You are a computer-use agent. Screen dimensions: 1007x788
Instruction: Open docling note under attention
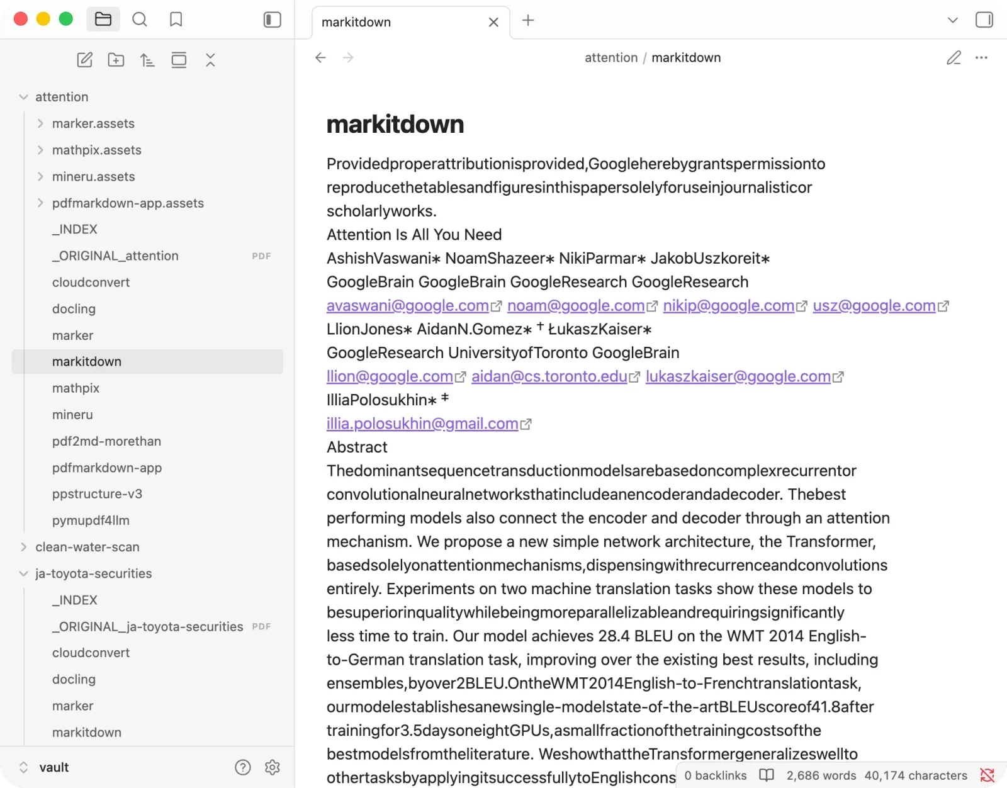(x=147, y=308)
